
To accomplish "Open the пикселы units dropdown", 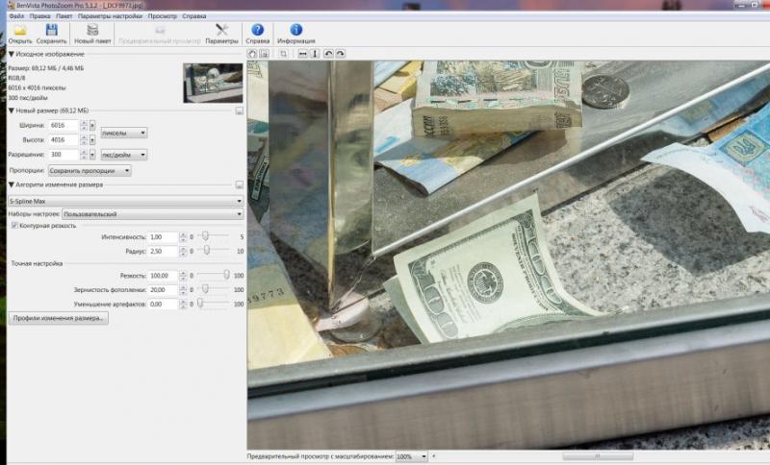I will point(124,133).
